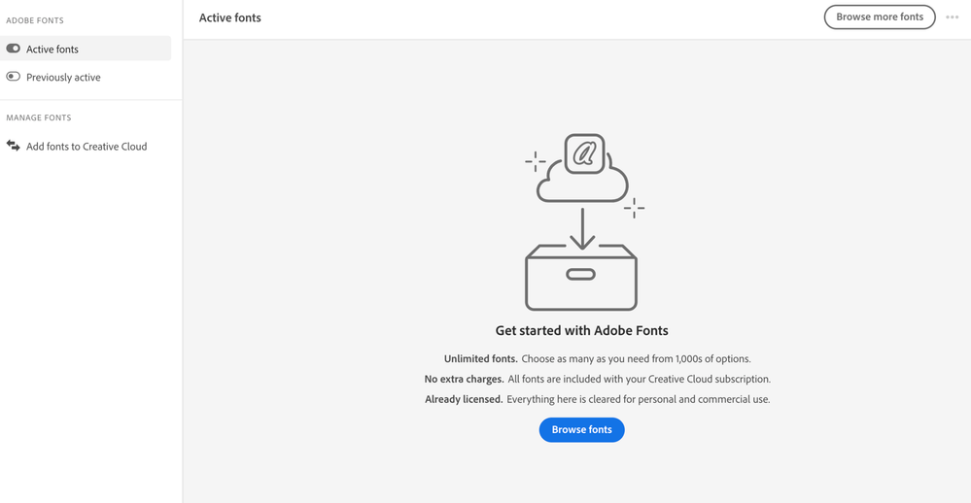This screenshot has height=503, width=971.
Task: Click the script font icon above the cloud
Action: (585, 153)
